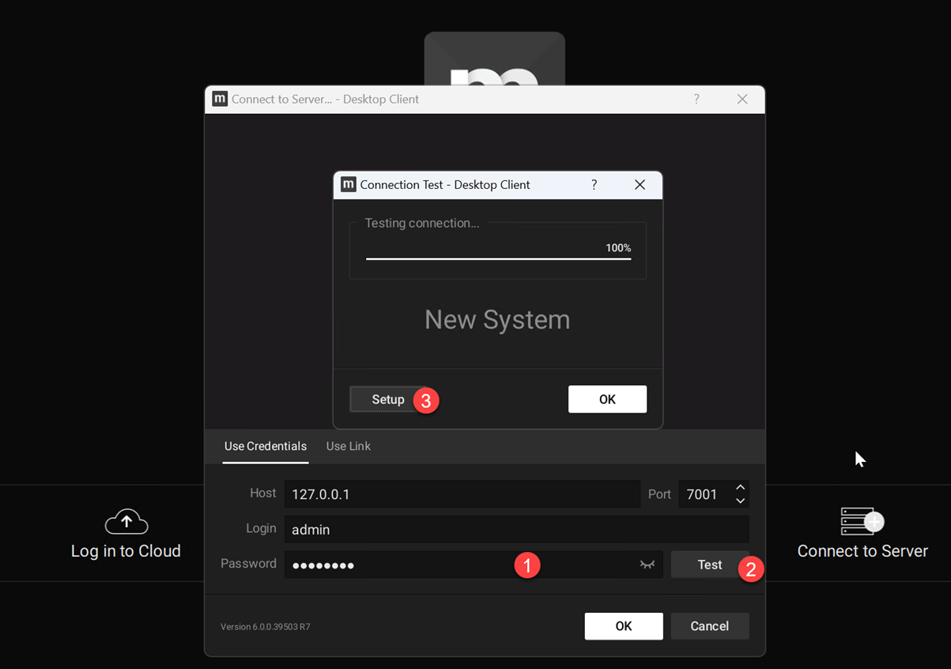Toggle password visibility eye icon
Screen dimensions: 951x669
647,565
